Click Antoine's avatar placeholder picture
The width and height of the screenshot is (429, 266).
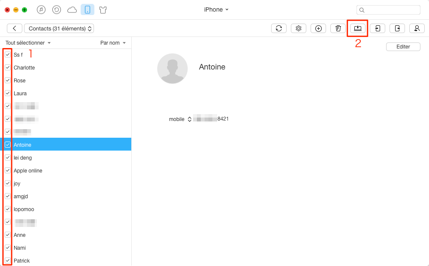172,68
